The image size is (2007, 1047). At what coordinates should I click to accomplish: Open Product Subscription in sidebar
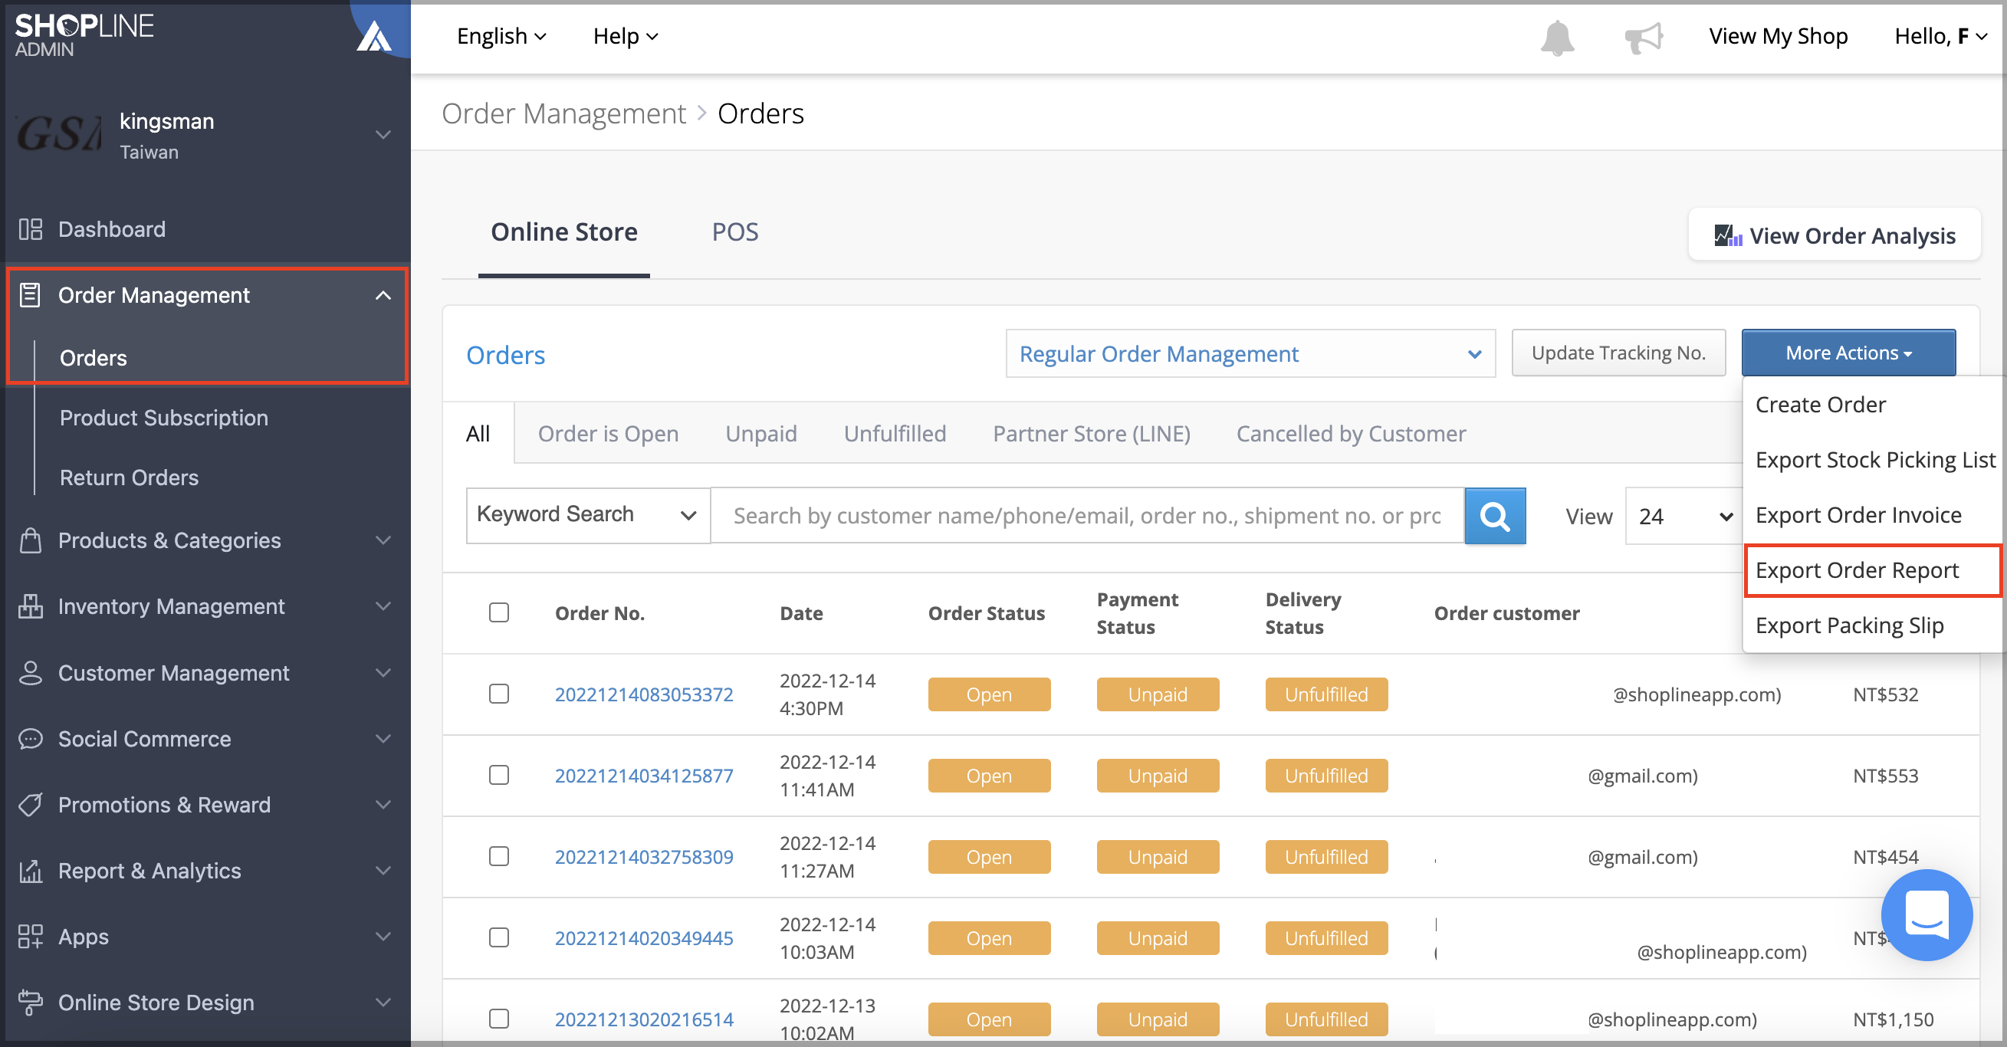[x=163, y=418]
